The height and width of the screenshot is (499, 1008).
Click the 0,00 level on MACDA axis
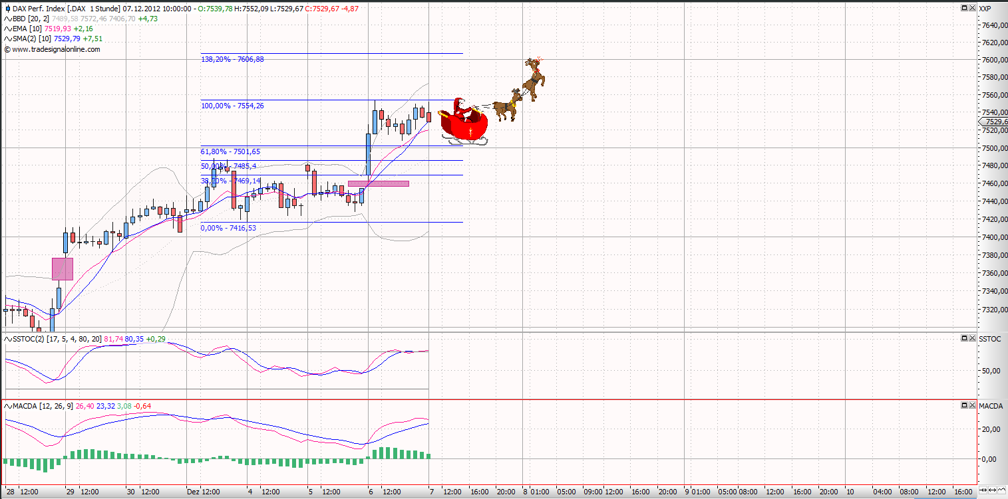tap(989, 458)
